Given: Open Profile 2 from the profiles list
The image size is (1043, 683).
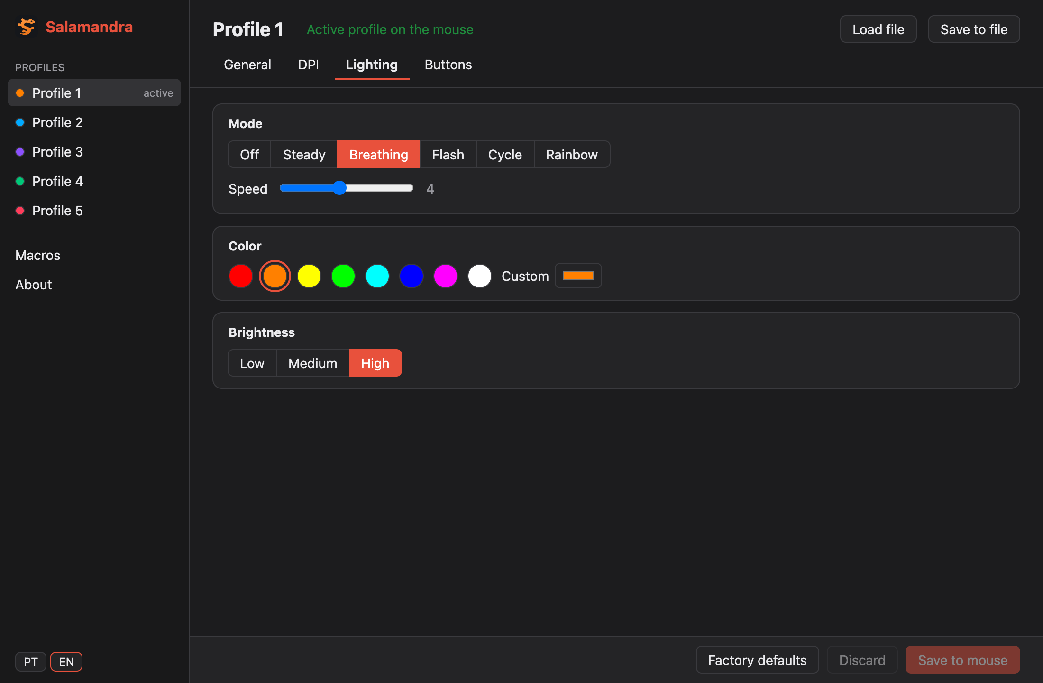Looking at the screenshot, I should point(94,122).
